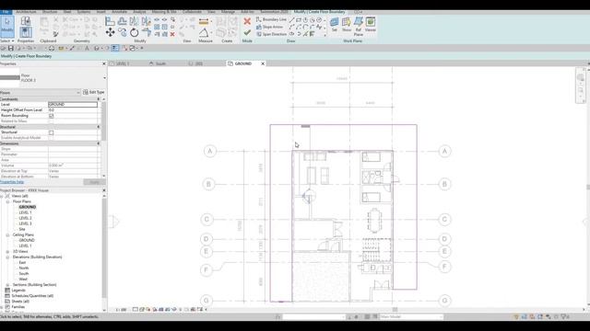Select Sheets (all) in browser
This screenshot has height=331, width=590.
point(20,302)
